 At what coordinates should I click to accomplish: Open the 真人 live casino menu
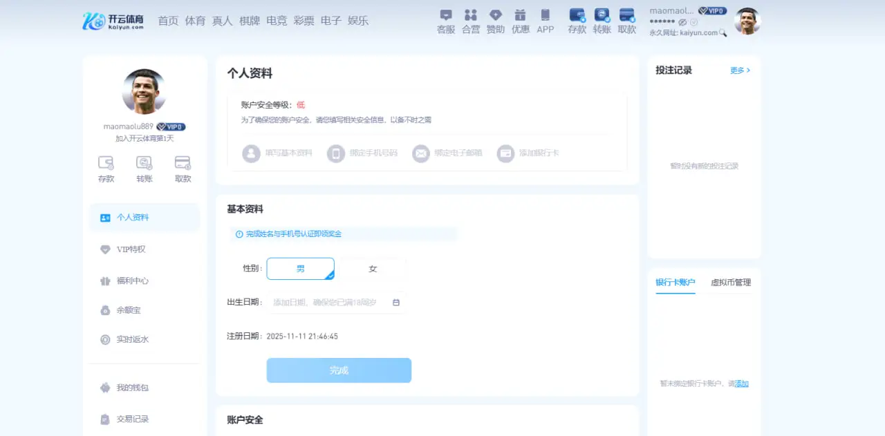223,21
